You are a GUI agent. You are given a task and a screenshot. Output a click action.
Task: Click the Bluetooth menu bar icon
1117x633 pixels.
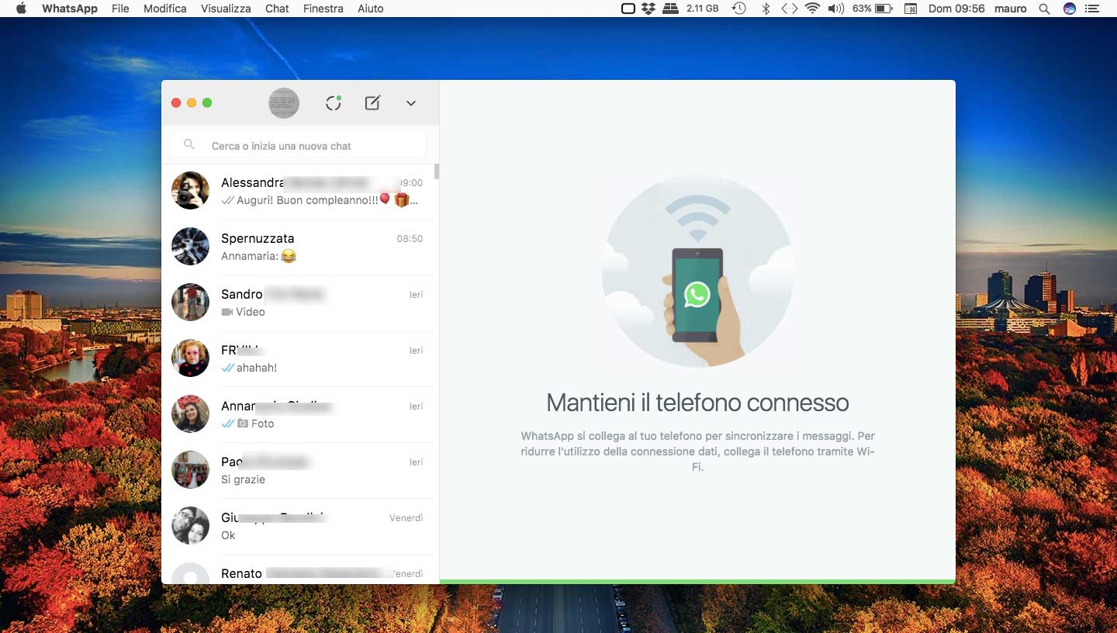pyautogui.click(x=766, y=9)
